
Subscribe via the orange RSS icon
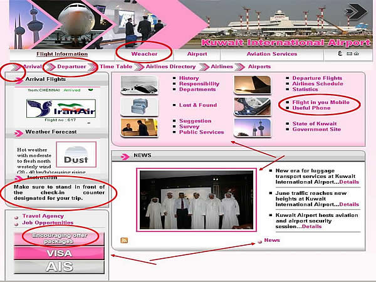124,240
